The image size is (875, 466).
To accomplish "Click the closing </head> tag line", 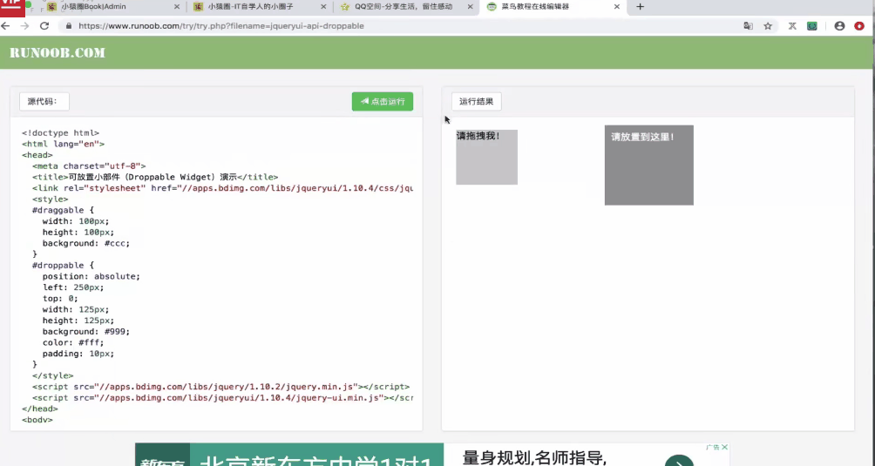I will pos(39,409).
